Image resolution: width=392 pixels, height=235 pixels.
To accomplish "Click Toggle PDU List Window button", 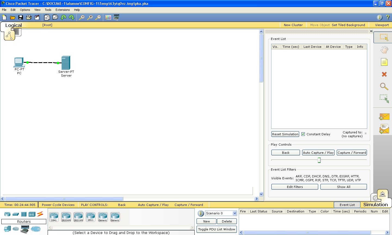I will (x=217, y=229).
